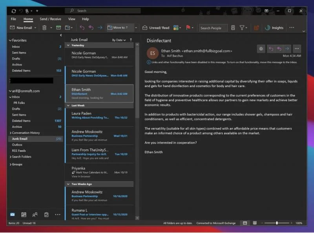Expand the Quick Steps dropdown arrow
Viewport: 314px width, 233px height.
(x=136, y=27)
